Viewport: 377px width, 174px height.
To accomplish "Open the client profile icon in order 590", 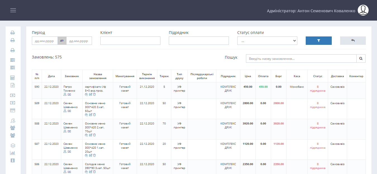I will [x=65, y=94].
